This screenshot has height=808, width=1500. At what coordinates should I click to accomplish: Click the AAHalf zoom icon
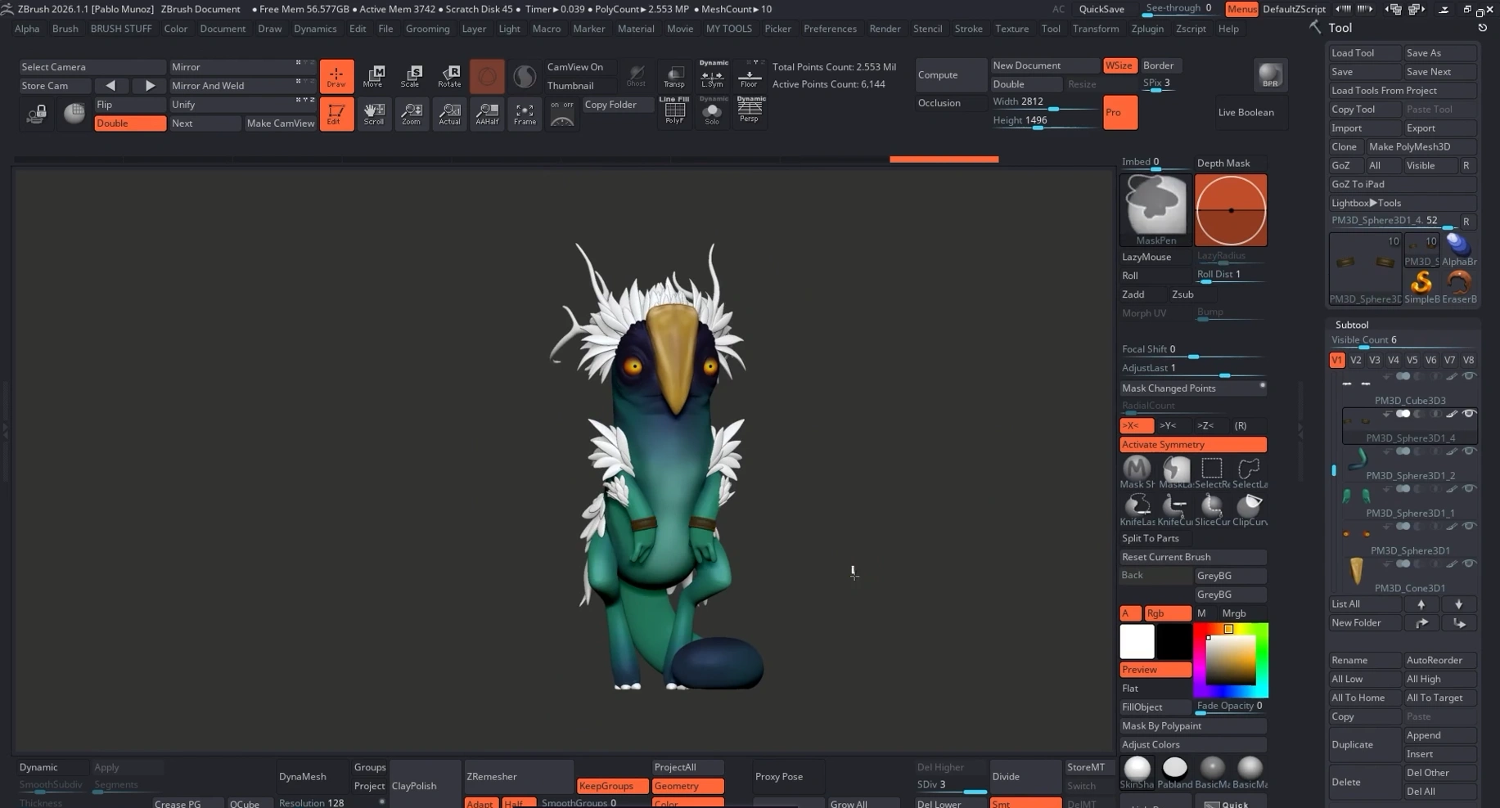pos(487,114)
